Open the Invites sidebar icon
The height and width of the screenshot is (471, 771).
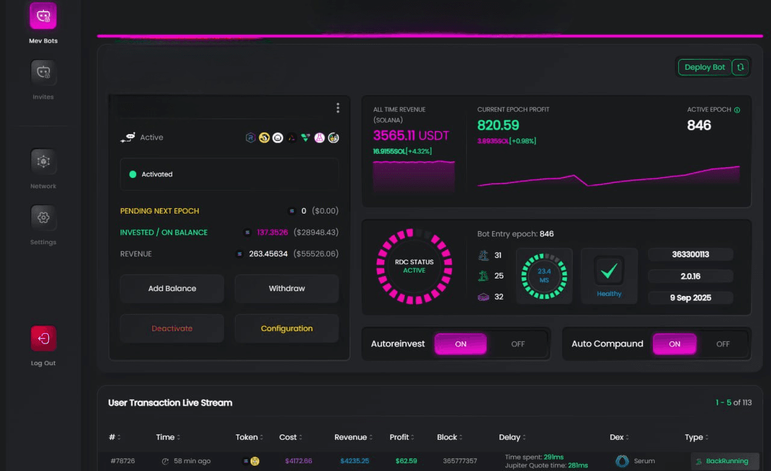pyautogui.click(x=43, y=72)
